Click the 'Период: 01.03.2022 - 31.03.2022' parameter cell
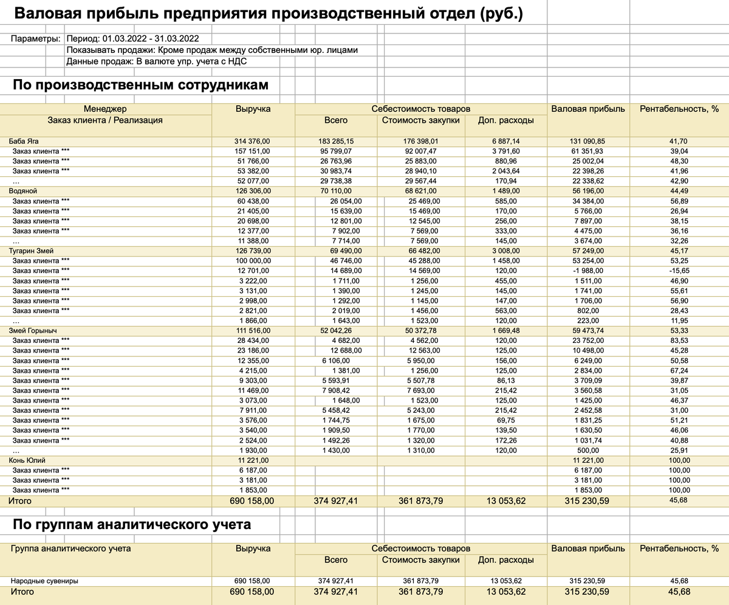Image resolution: width=729 pixels, height=605 pixels. (132, 39)
